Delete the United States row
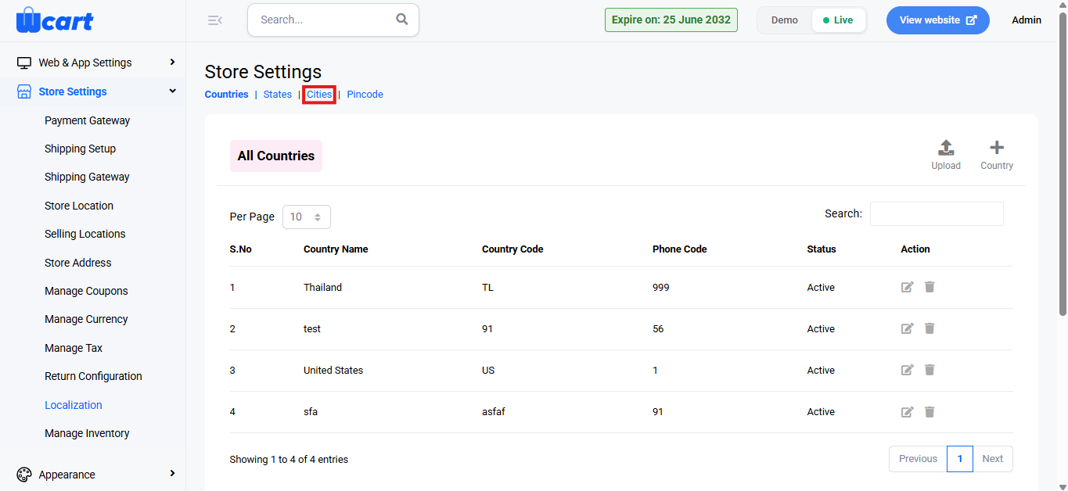This screenshot has height=491, width=1068. 930,370
